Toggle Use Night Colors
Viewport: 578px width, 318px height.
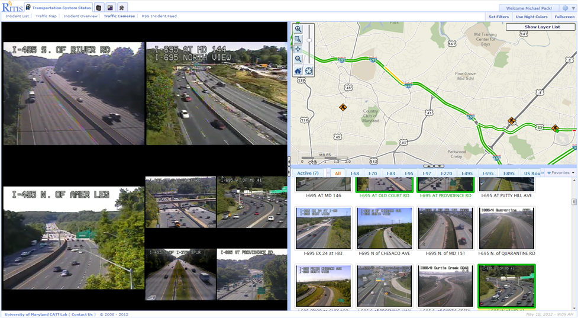pyautogui.click(x=531, y=17)
